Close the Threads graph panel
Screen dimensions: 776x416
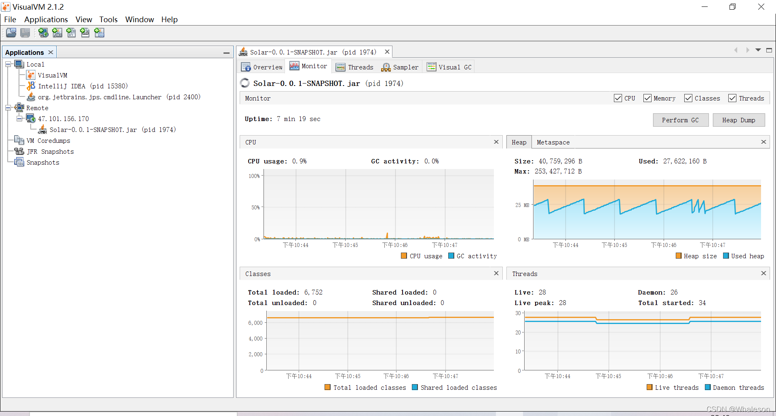tap(763, 274)
